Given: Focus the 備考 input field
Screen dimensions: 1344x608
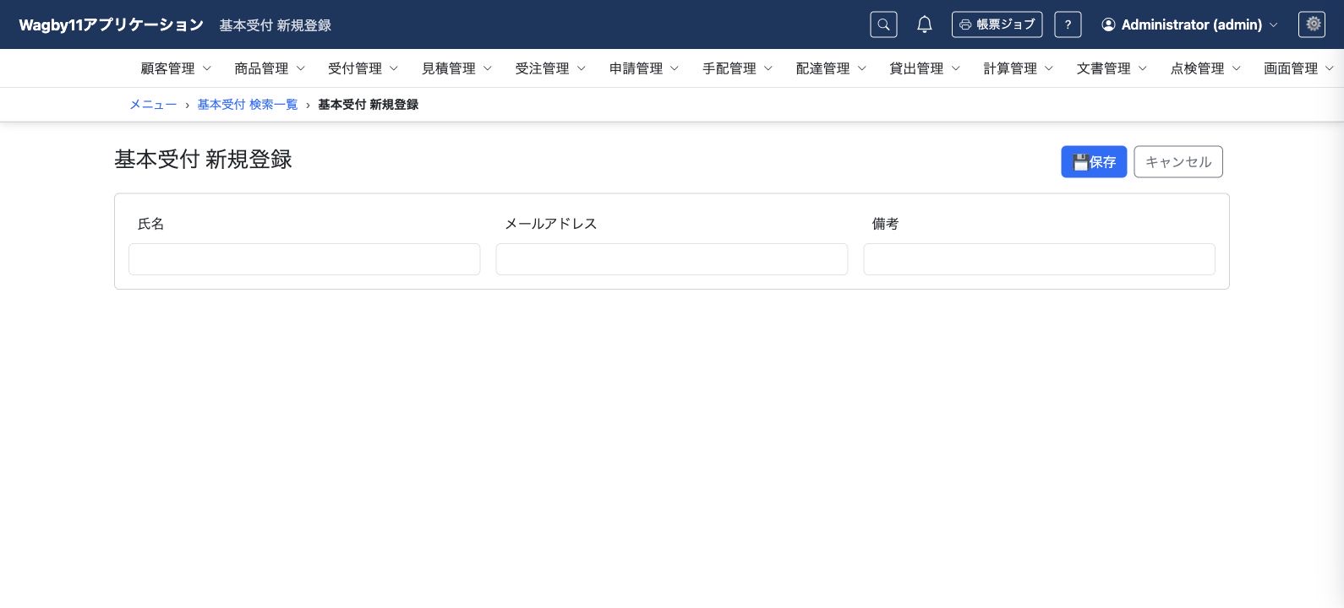Looking at the screenshot, I should (x=1039, y=259).
